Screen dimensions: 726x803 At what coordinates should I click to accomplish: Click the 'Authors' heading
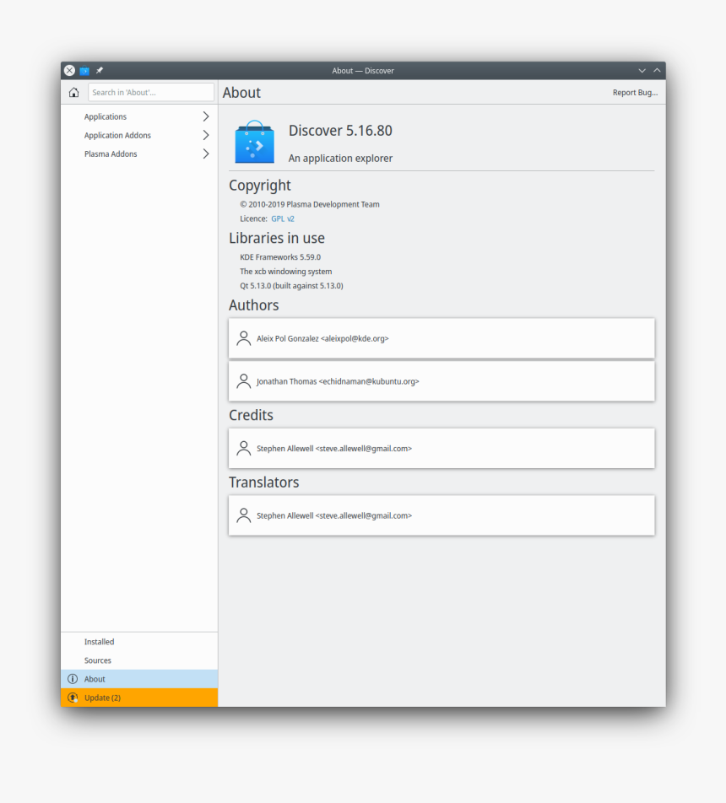(x=254, y=305)
